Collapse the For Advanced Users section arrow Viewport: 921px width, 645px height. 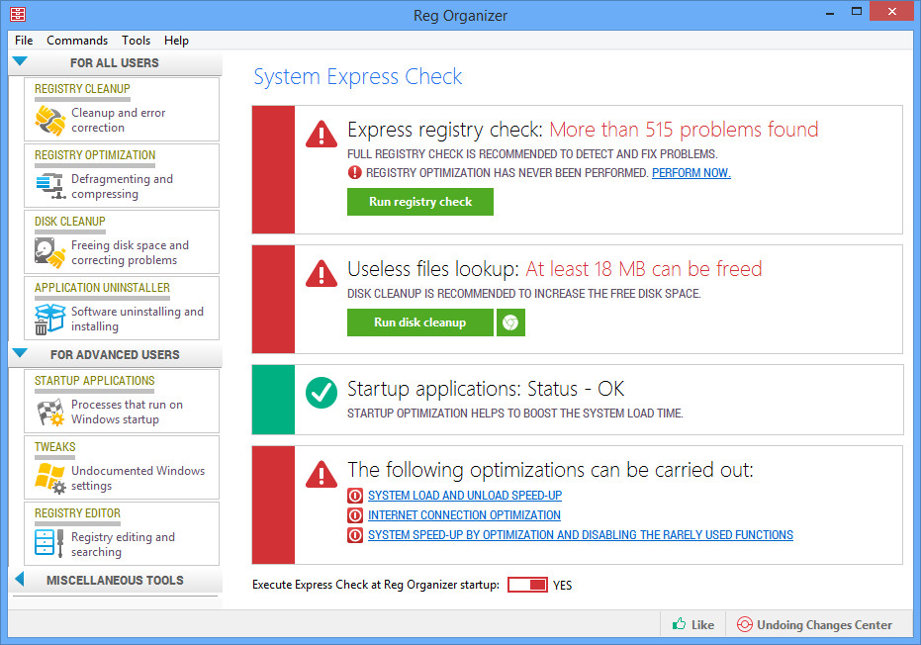click(x=20, y=353)
